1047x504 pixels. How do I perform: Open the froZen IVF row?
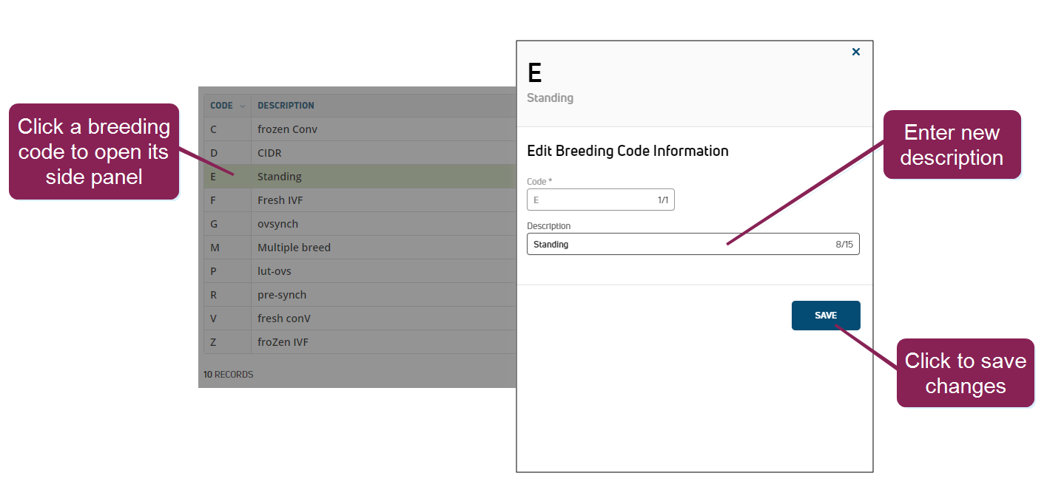pyautogui.click(x=283, y=342)
